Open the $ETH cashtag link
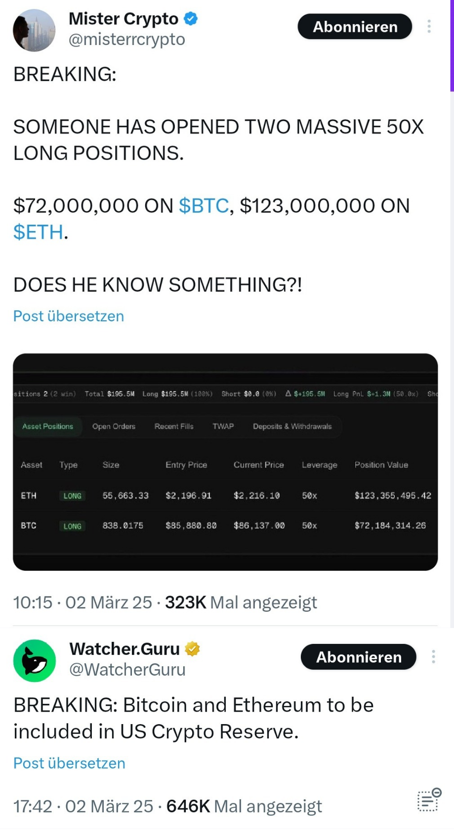This screenshot has width=454, height=831. click(x=38, y=232)
